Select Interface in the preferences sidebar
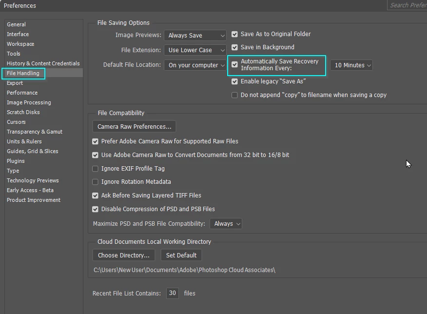The image size is (427, 314). pos(18,34)
